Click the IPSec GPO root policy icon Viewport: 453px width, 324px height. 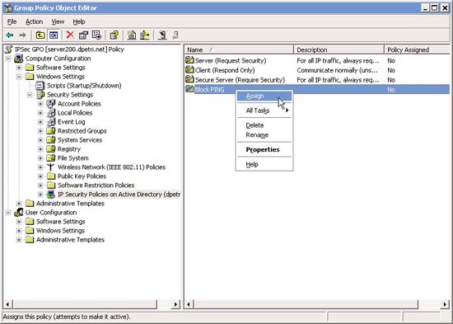[9, 49]
